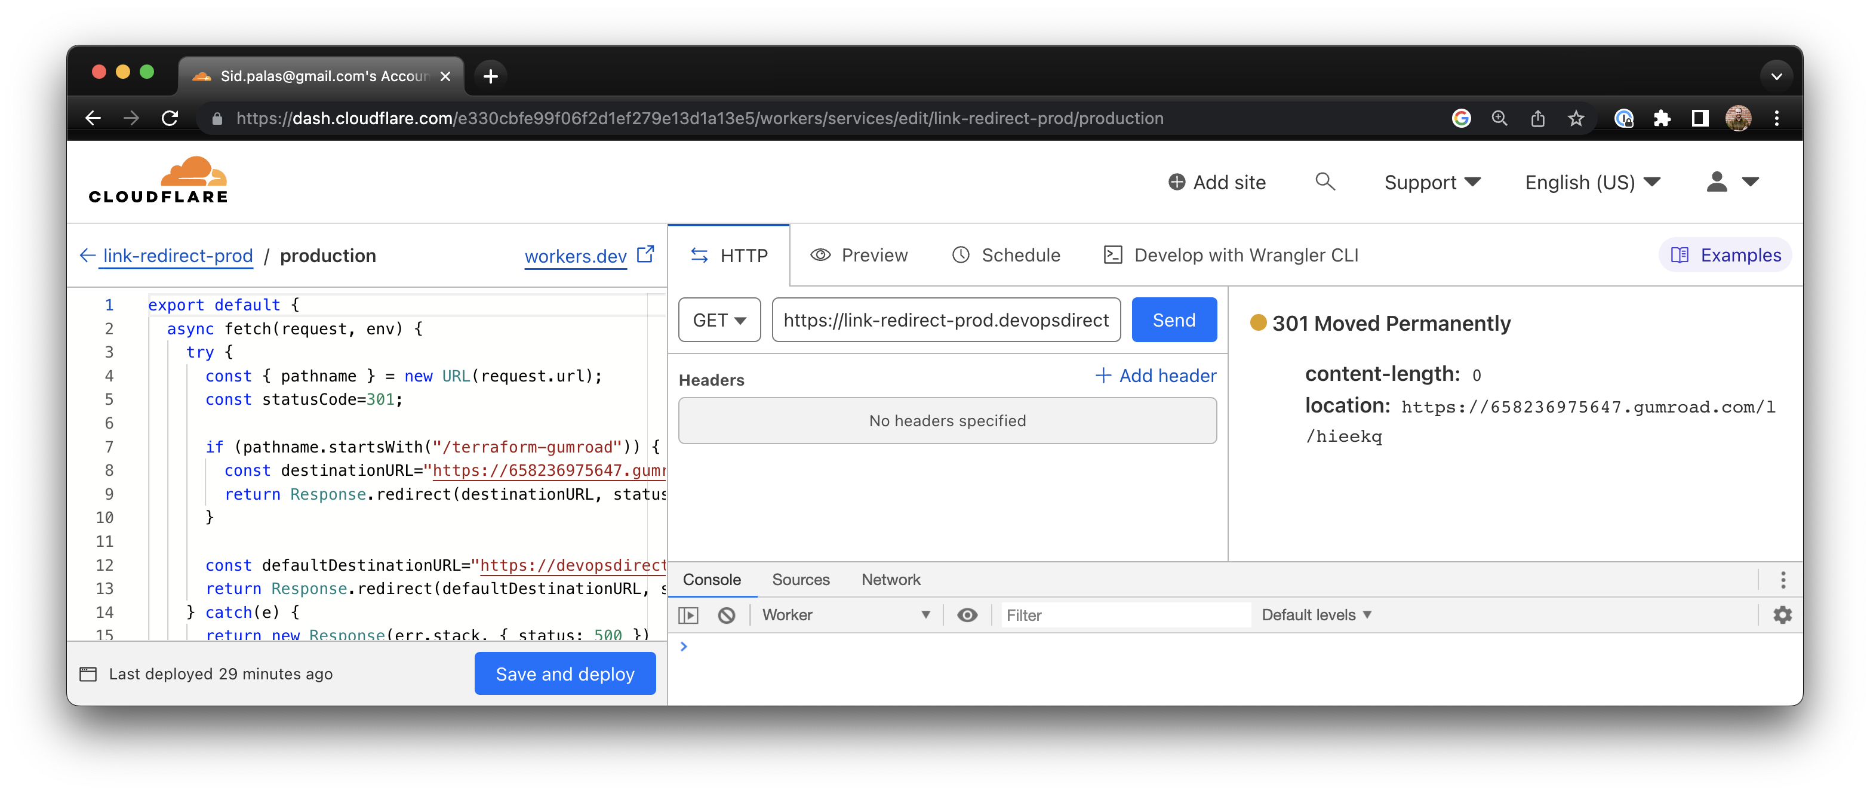Click the 'defaultDestinationURL' const line
This screenshot has height=794, width=1870.
click(x=436, y=565)
